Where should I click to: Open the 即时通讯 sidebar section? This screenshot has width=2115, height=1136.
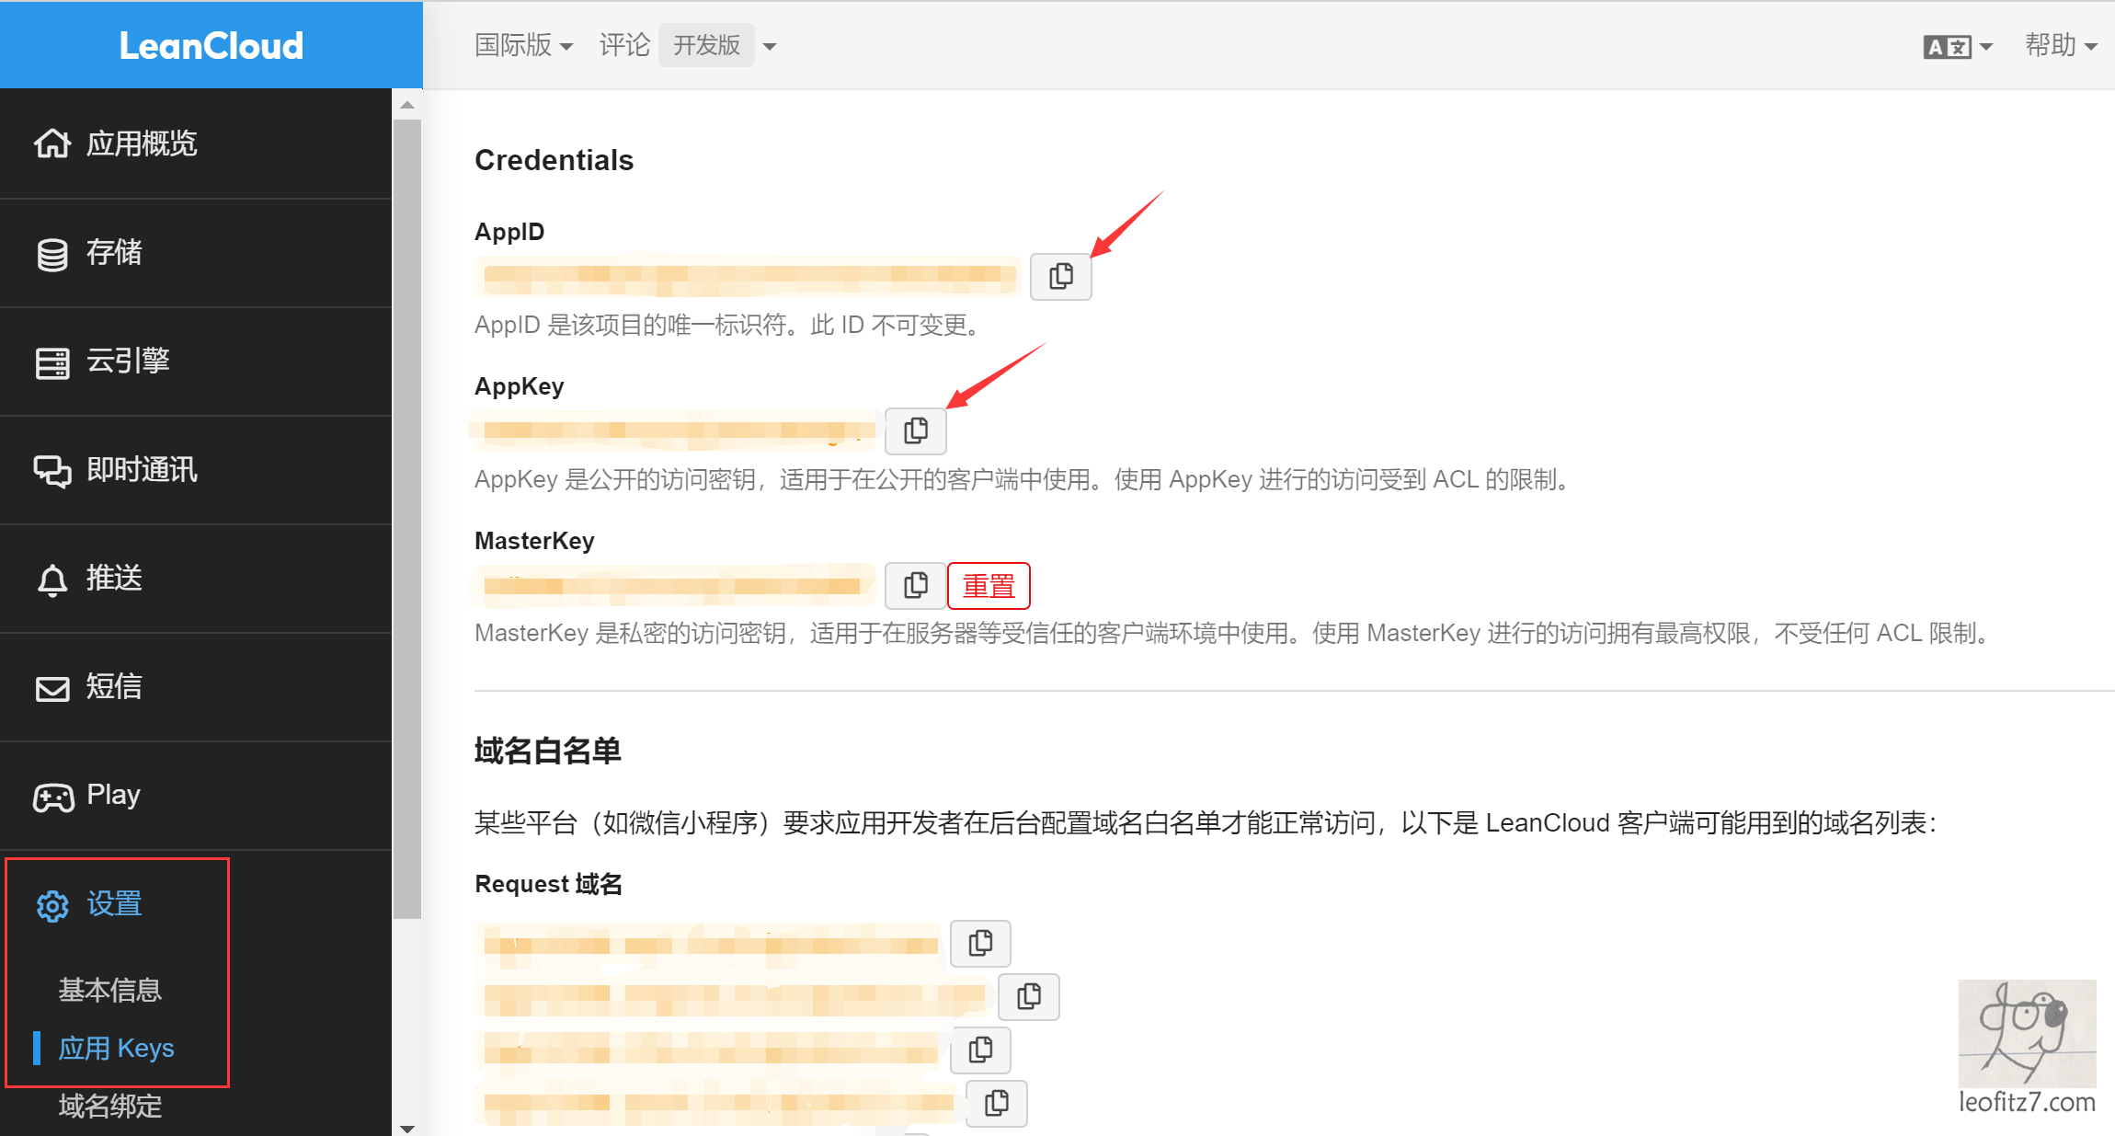coord(141,470)
